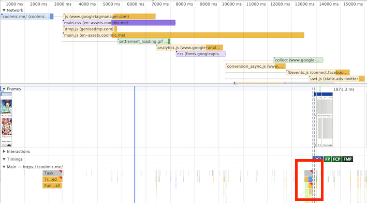Screen dimensions: 367x203
Task: Select the conversion_async.js request
Action: [x=256, y=66]
